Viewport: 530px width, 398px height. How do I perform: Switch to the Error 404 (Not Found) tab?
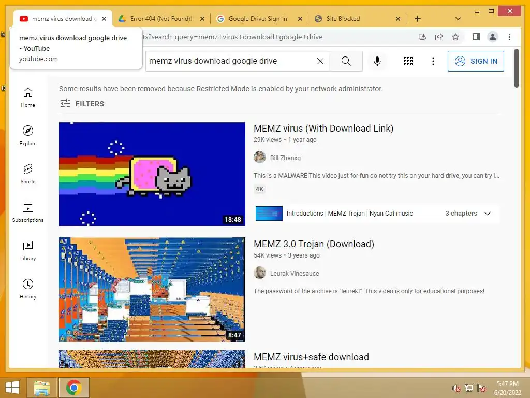tap(161, 19)
